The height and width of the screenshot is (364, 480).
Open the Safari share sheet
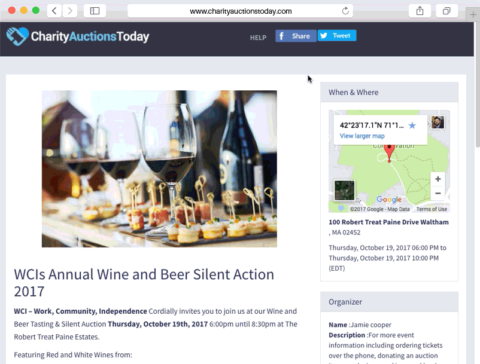pos(420,11)
